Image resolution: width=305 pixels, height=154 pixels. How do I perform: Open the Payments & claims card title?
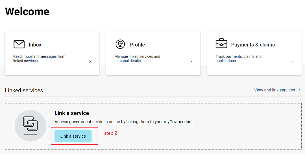[x=253, y=45]
